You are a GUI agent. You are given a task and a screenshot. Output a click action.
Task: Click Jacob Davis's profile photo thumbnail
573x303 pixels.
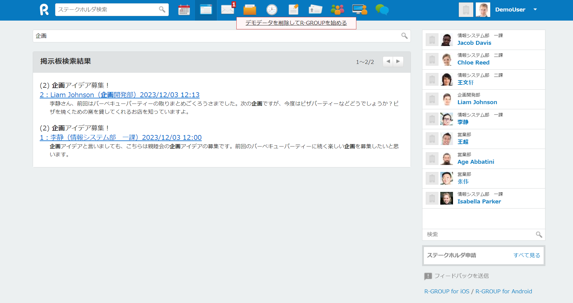pyautogui.click(x=446, y=40)
